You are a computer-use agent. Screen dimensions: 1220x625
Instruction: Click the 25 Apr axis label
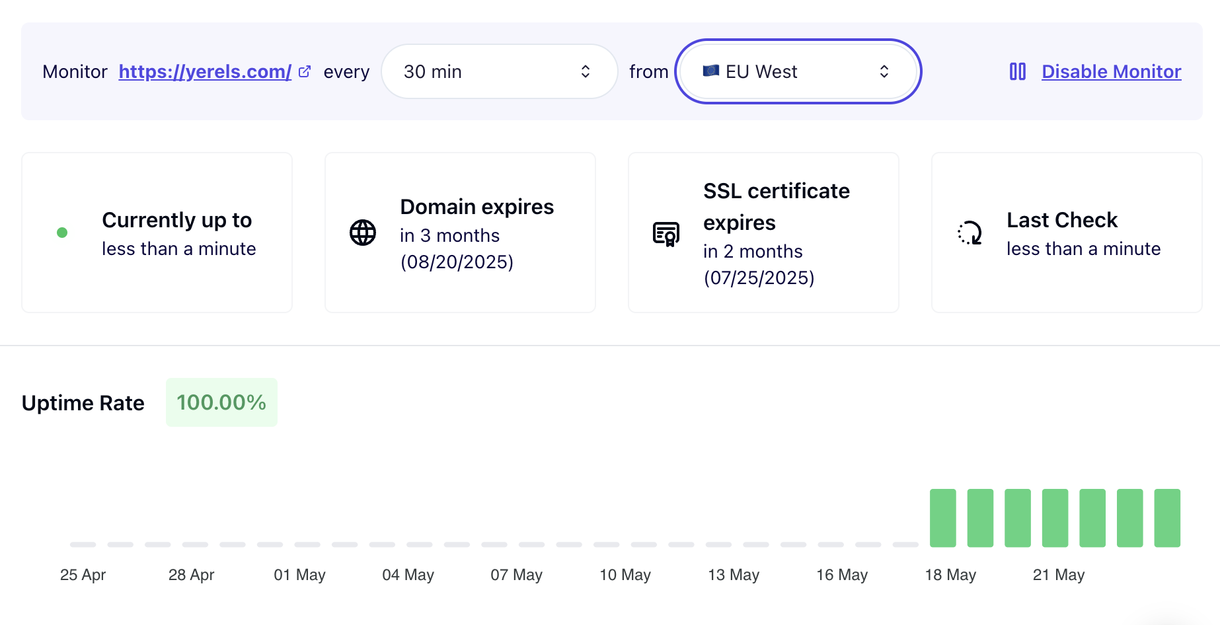83,575
